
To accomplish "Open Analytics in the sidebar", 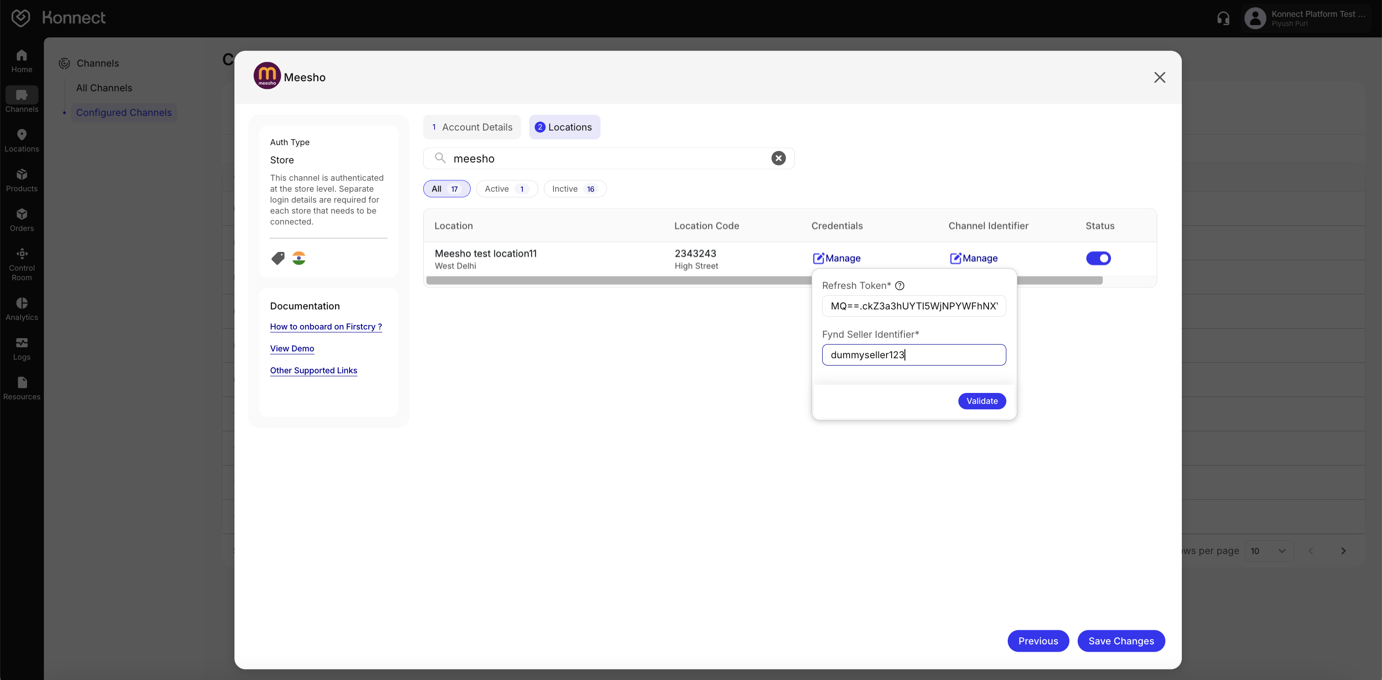I will click(x=21, y=309).
